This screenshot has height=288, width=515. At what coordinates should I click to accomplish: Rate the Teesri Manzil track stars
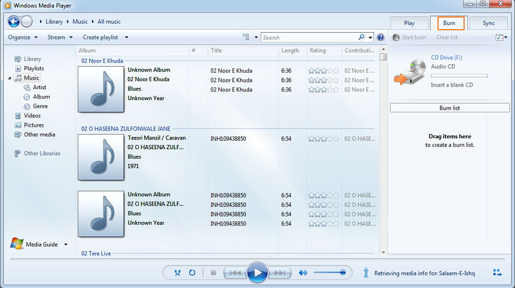click(x=324, y=139)
